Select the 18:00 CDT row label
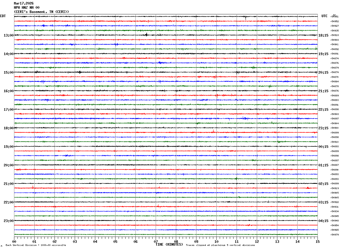340x249 pixels. (x=8, y=128)
